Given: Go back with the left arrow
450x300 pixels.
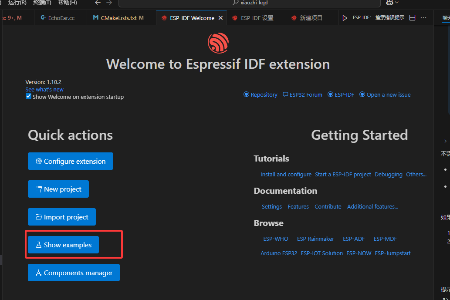Looking at the screenshot, I should tap(98, 3).
